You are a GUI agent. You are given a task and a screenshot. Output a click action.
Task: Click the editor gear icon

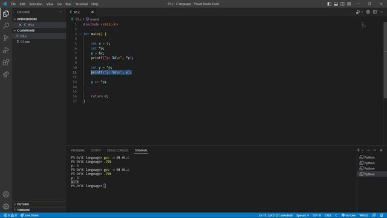368,12
